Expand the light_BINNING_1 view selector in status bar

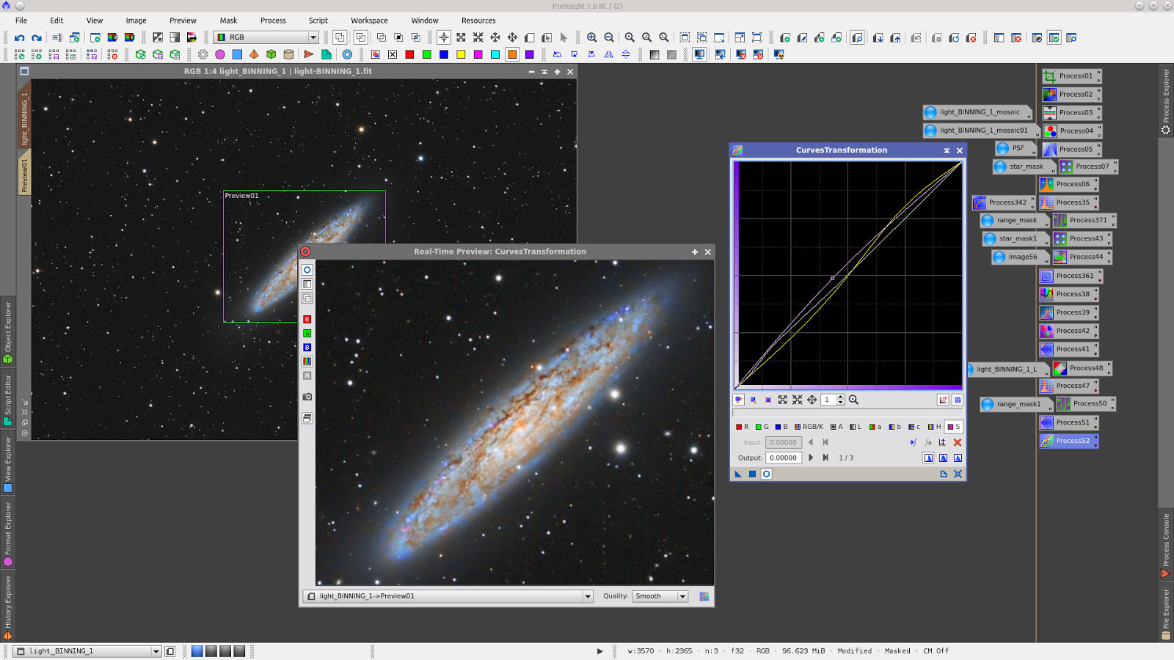point(156,651)
